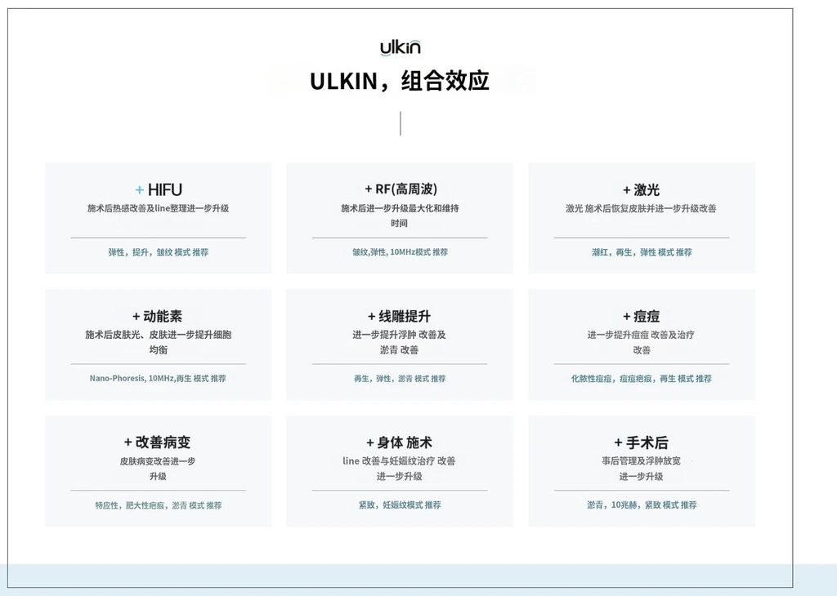Click '进一步提升痘痘 改善及治疗 改善' description
This screenshot has height=596, width=837.
click(x=641, y=342)
